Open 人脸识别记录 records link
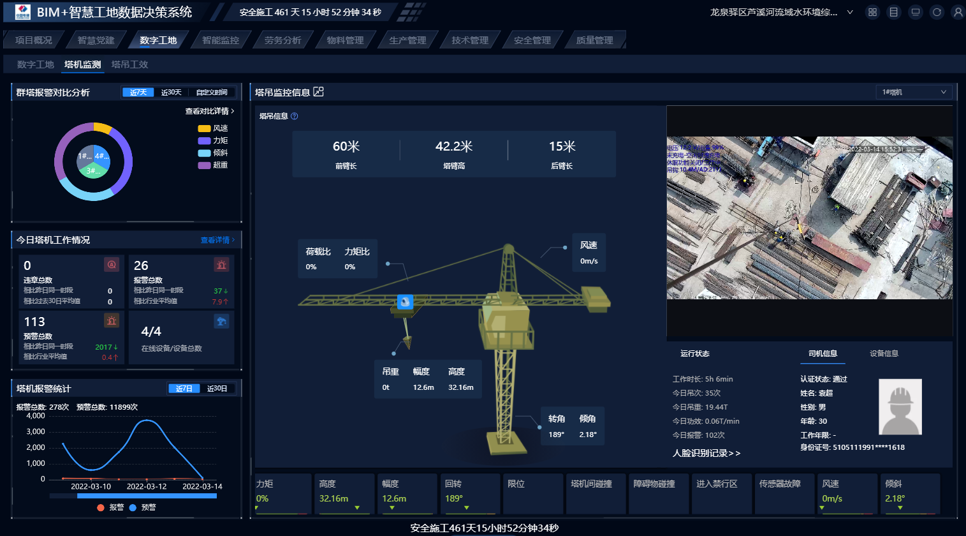 point(706,453)
